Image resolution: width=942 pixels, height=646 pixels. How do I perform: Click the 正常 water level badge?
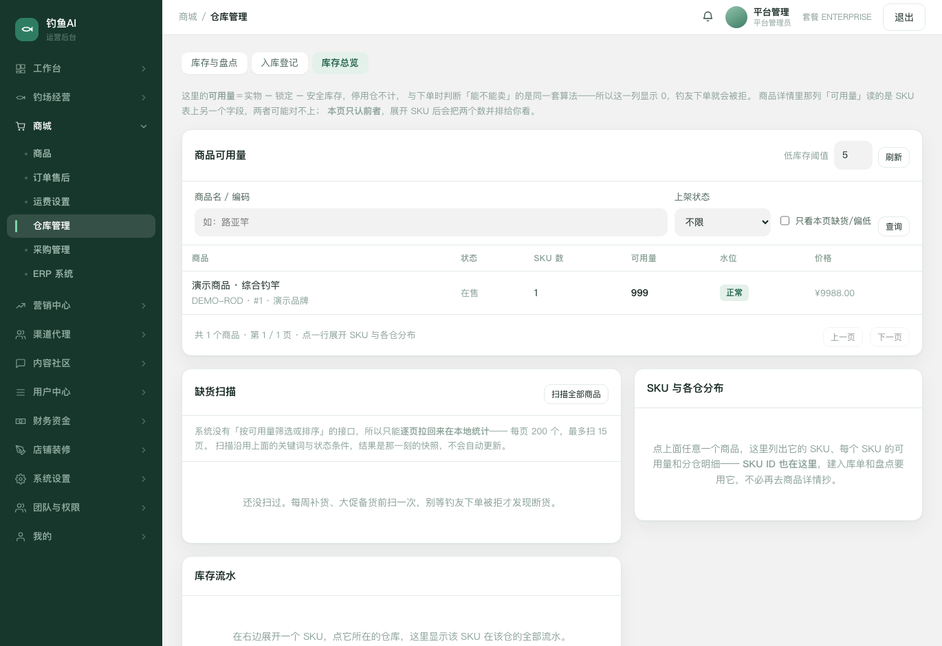tap(734, 293)
